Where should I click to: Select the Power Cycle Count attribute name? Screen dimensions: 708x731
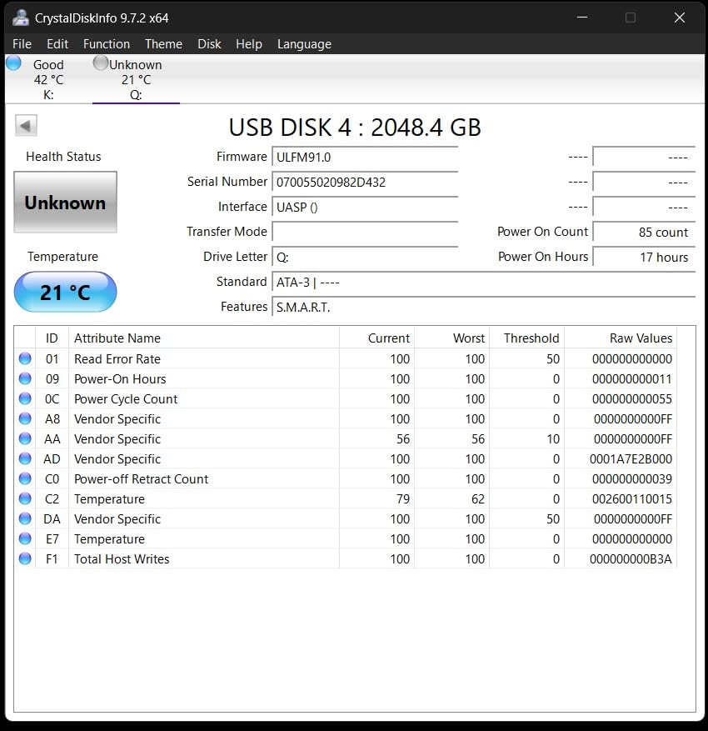pos(126,399)
